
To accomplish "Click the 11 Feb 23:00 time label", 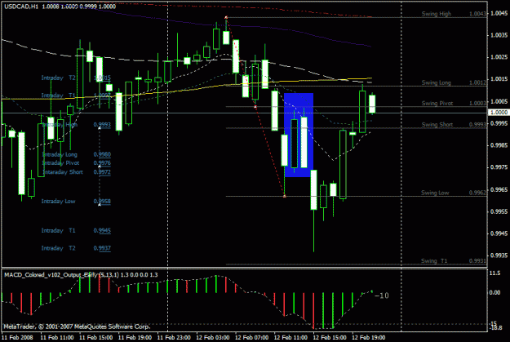I will tap(174, 337).
